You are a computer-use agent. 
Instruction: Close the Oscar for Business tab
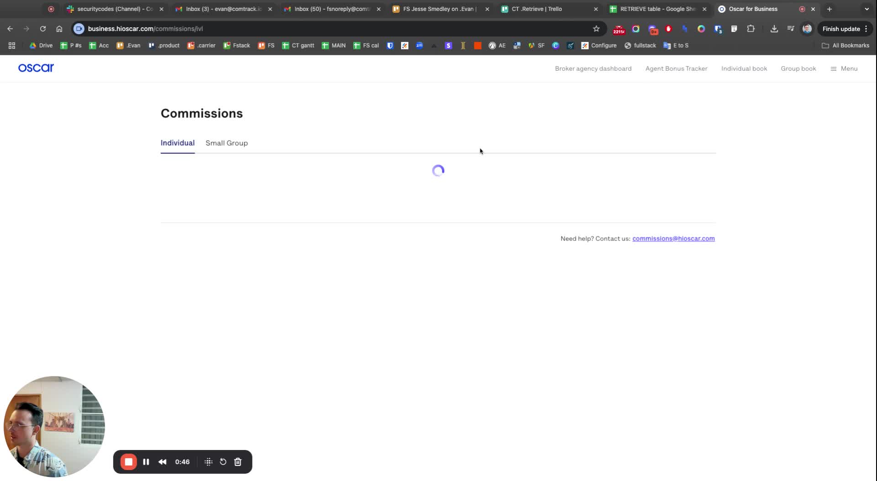click(x=813, y=9)
